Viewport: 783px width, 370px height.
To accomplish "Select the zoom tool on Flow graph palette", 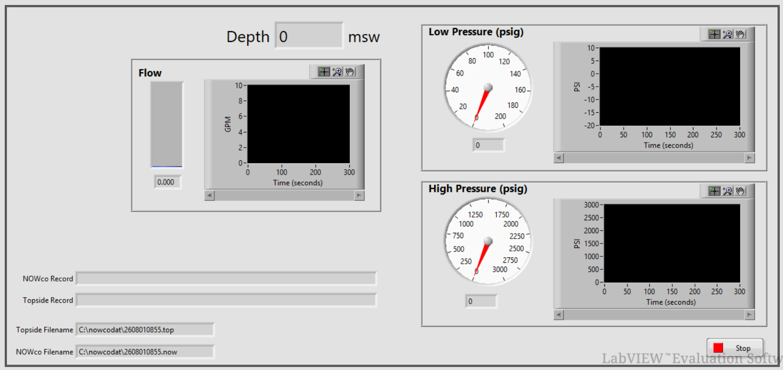I will pos(337,72).
